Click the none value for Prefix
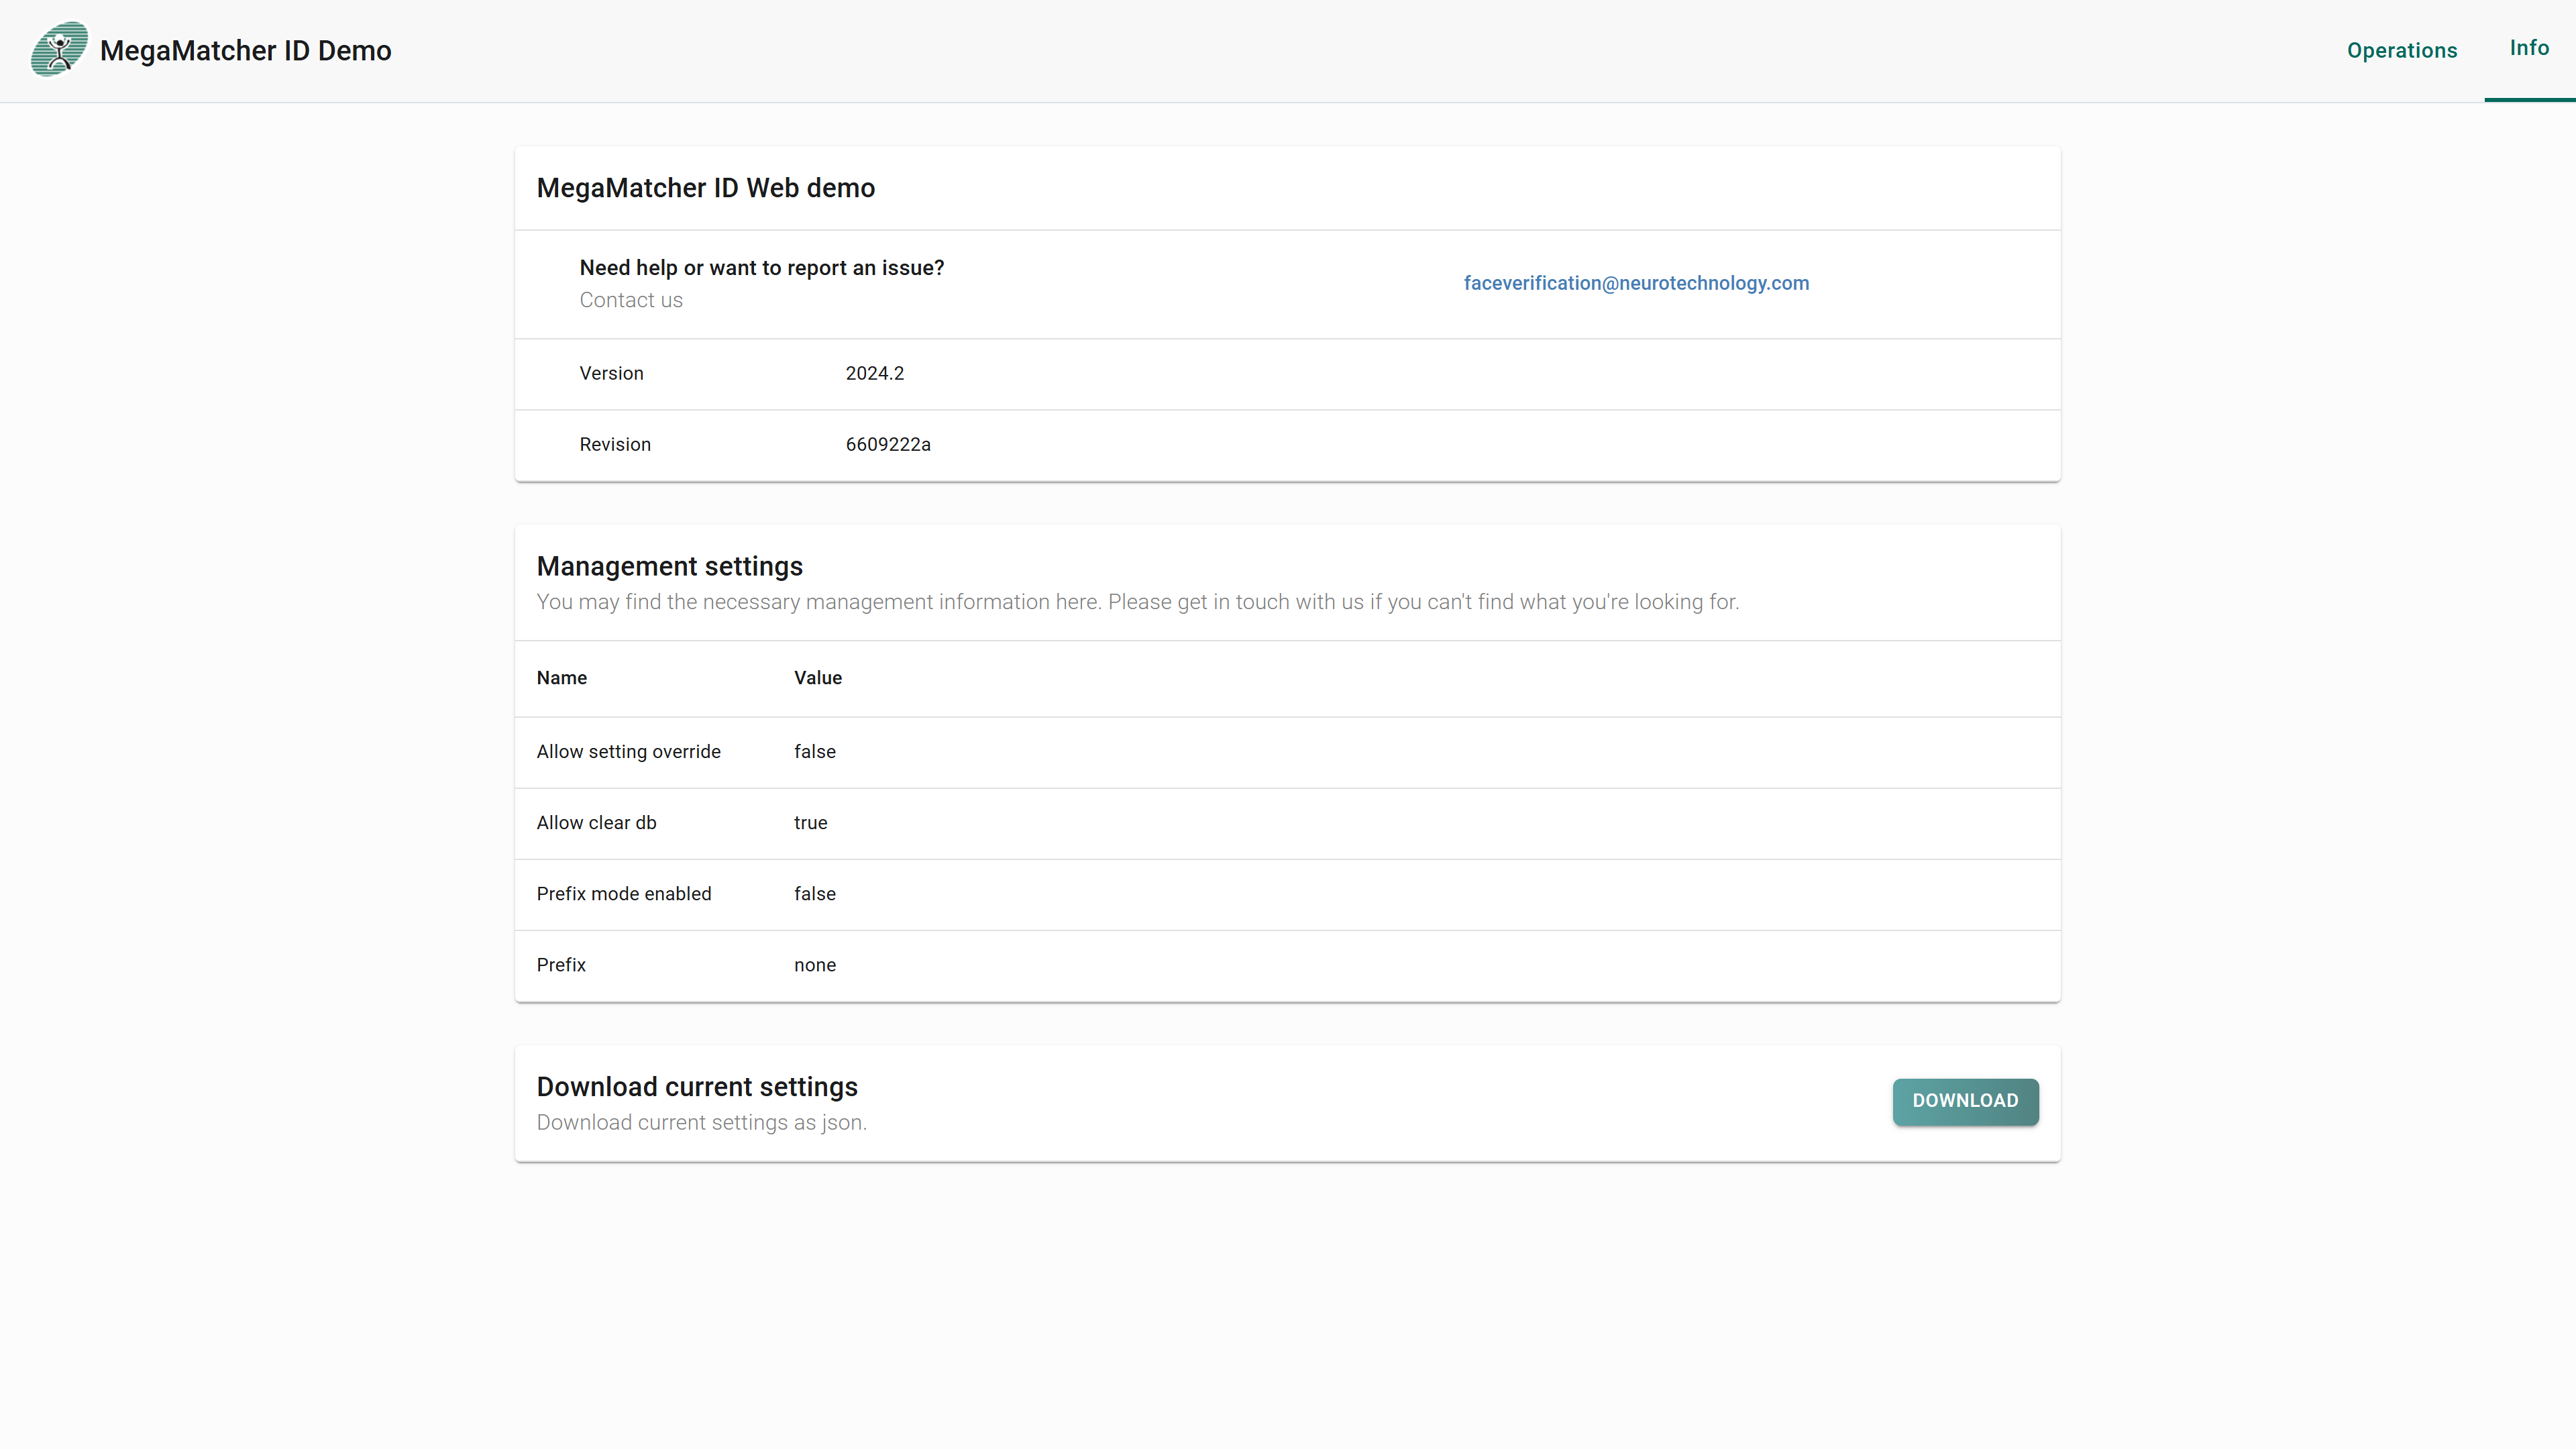Screen dimensions: 2576x1449 point(815,965)
